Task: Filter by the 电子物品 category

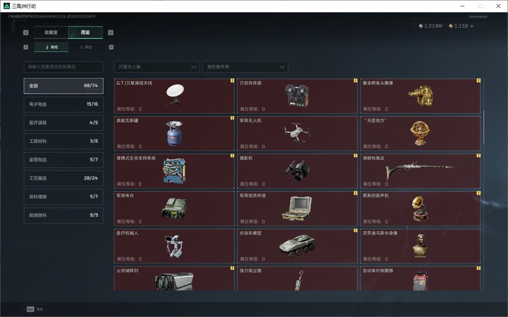Action: (x=63, y=104)
